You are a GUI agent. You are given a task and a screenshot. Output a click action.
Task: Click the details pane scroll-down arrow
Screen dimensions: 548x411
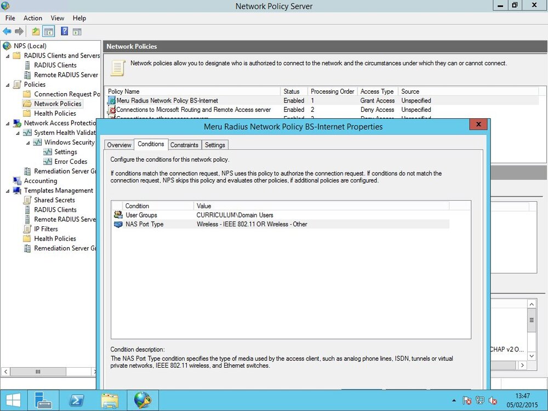(531, 356)
